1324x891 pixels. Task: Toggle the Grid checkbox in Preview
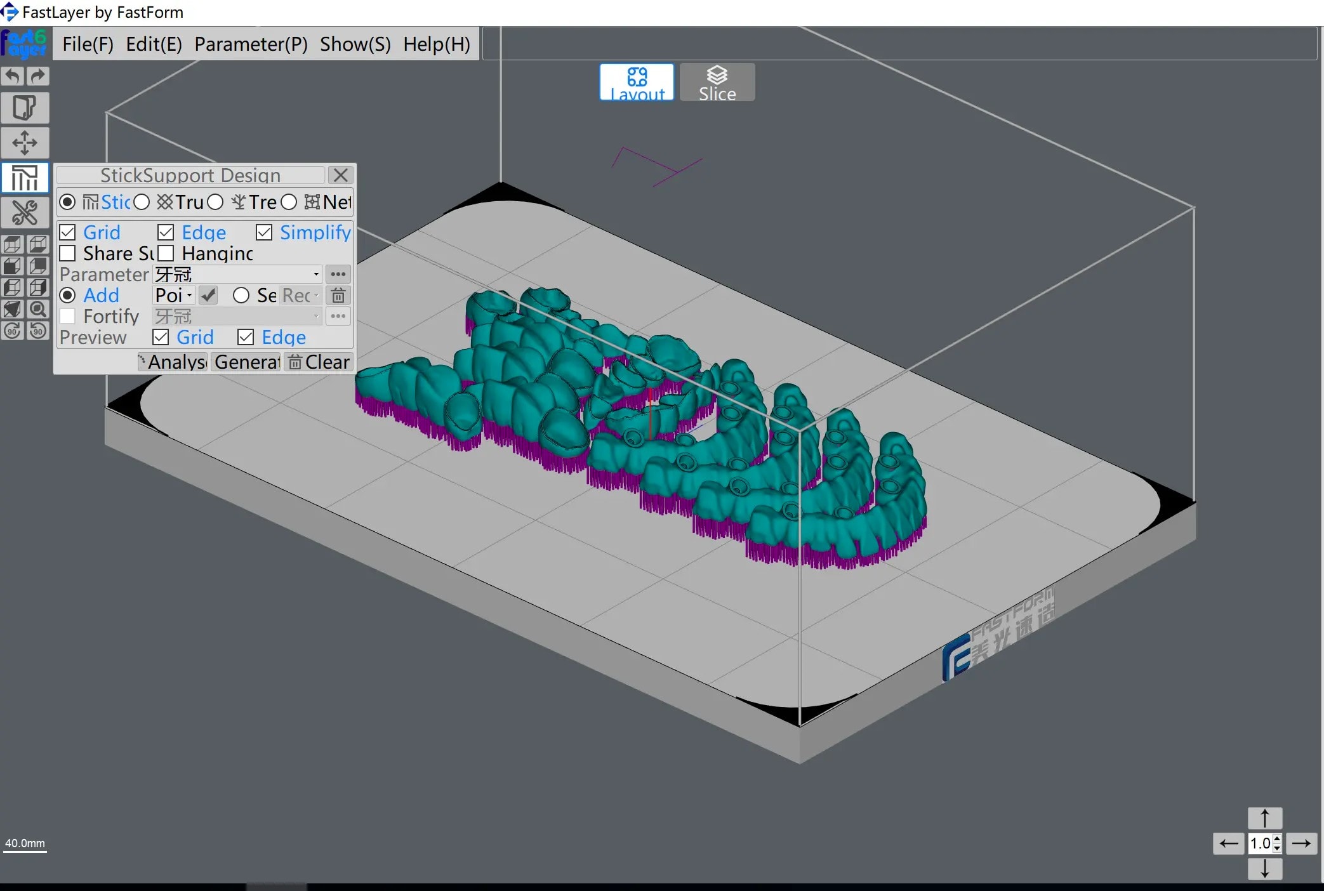click(x=160, y=337)
